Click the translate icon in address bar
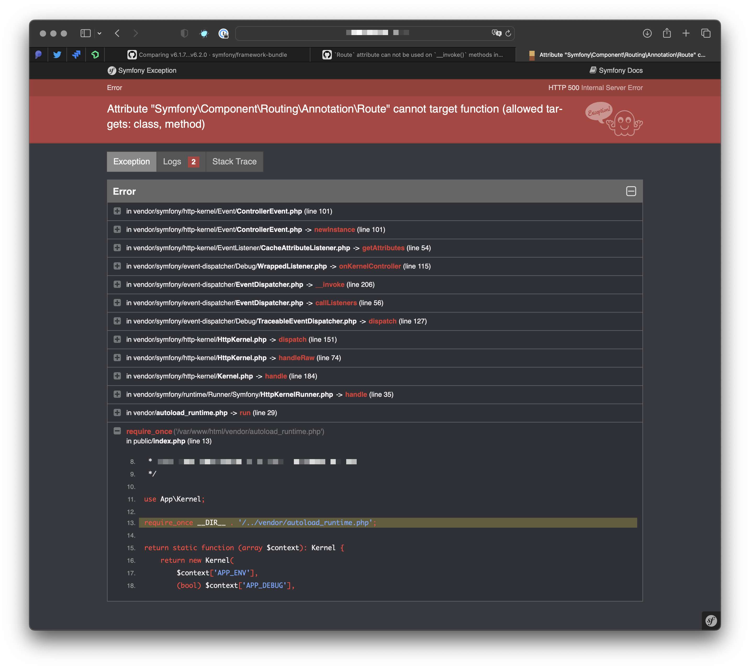 (496, 33)
